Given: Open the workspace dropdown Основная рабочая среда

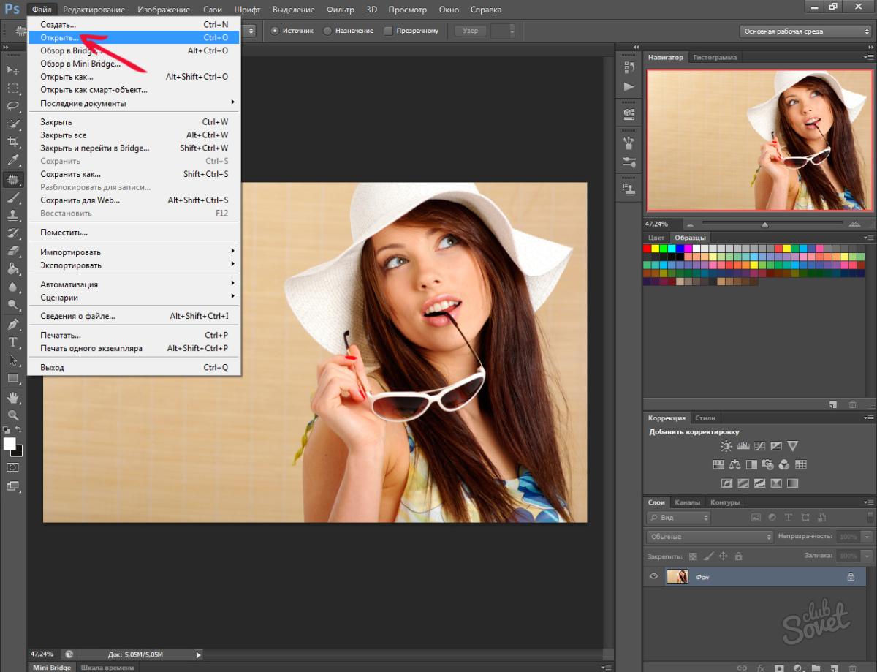Looking at the screenshot, I should click(x=805, y=31).
